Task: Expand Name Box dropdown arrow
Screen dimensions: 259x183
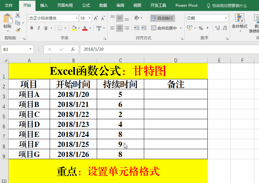Action: (x=30, y=49)
